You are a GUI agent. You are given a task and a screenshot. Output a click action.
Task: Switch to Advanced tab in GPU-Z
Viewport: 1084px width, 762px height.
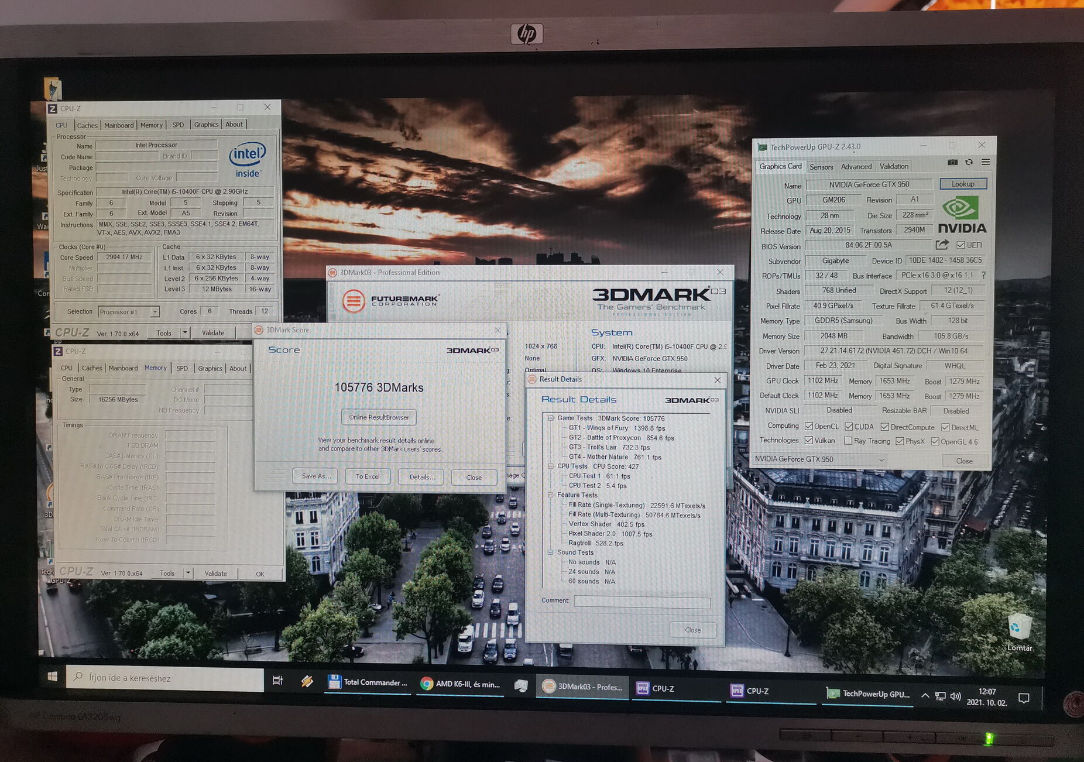tap(856, 167)
